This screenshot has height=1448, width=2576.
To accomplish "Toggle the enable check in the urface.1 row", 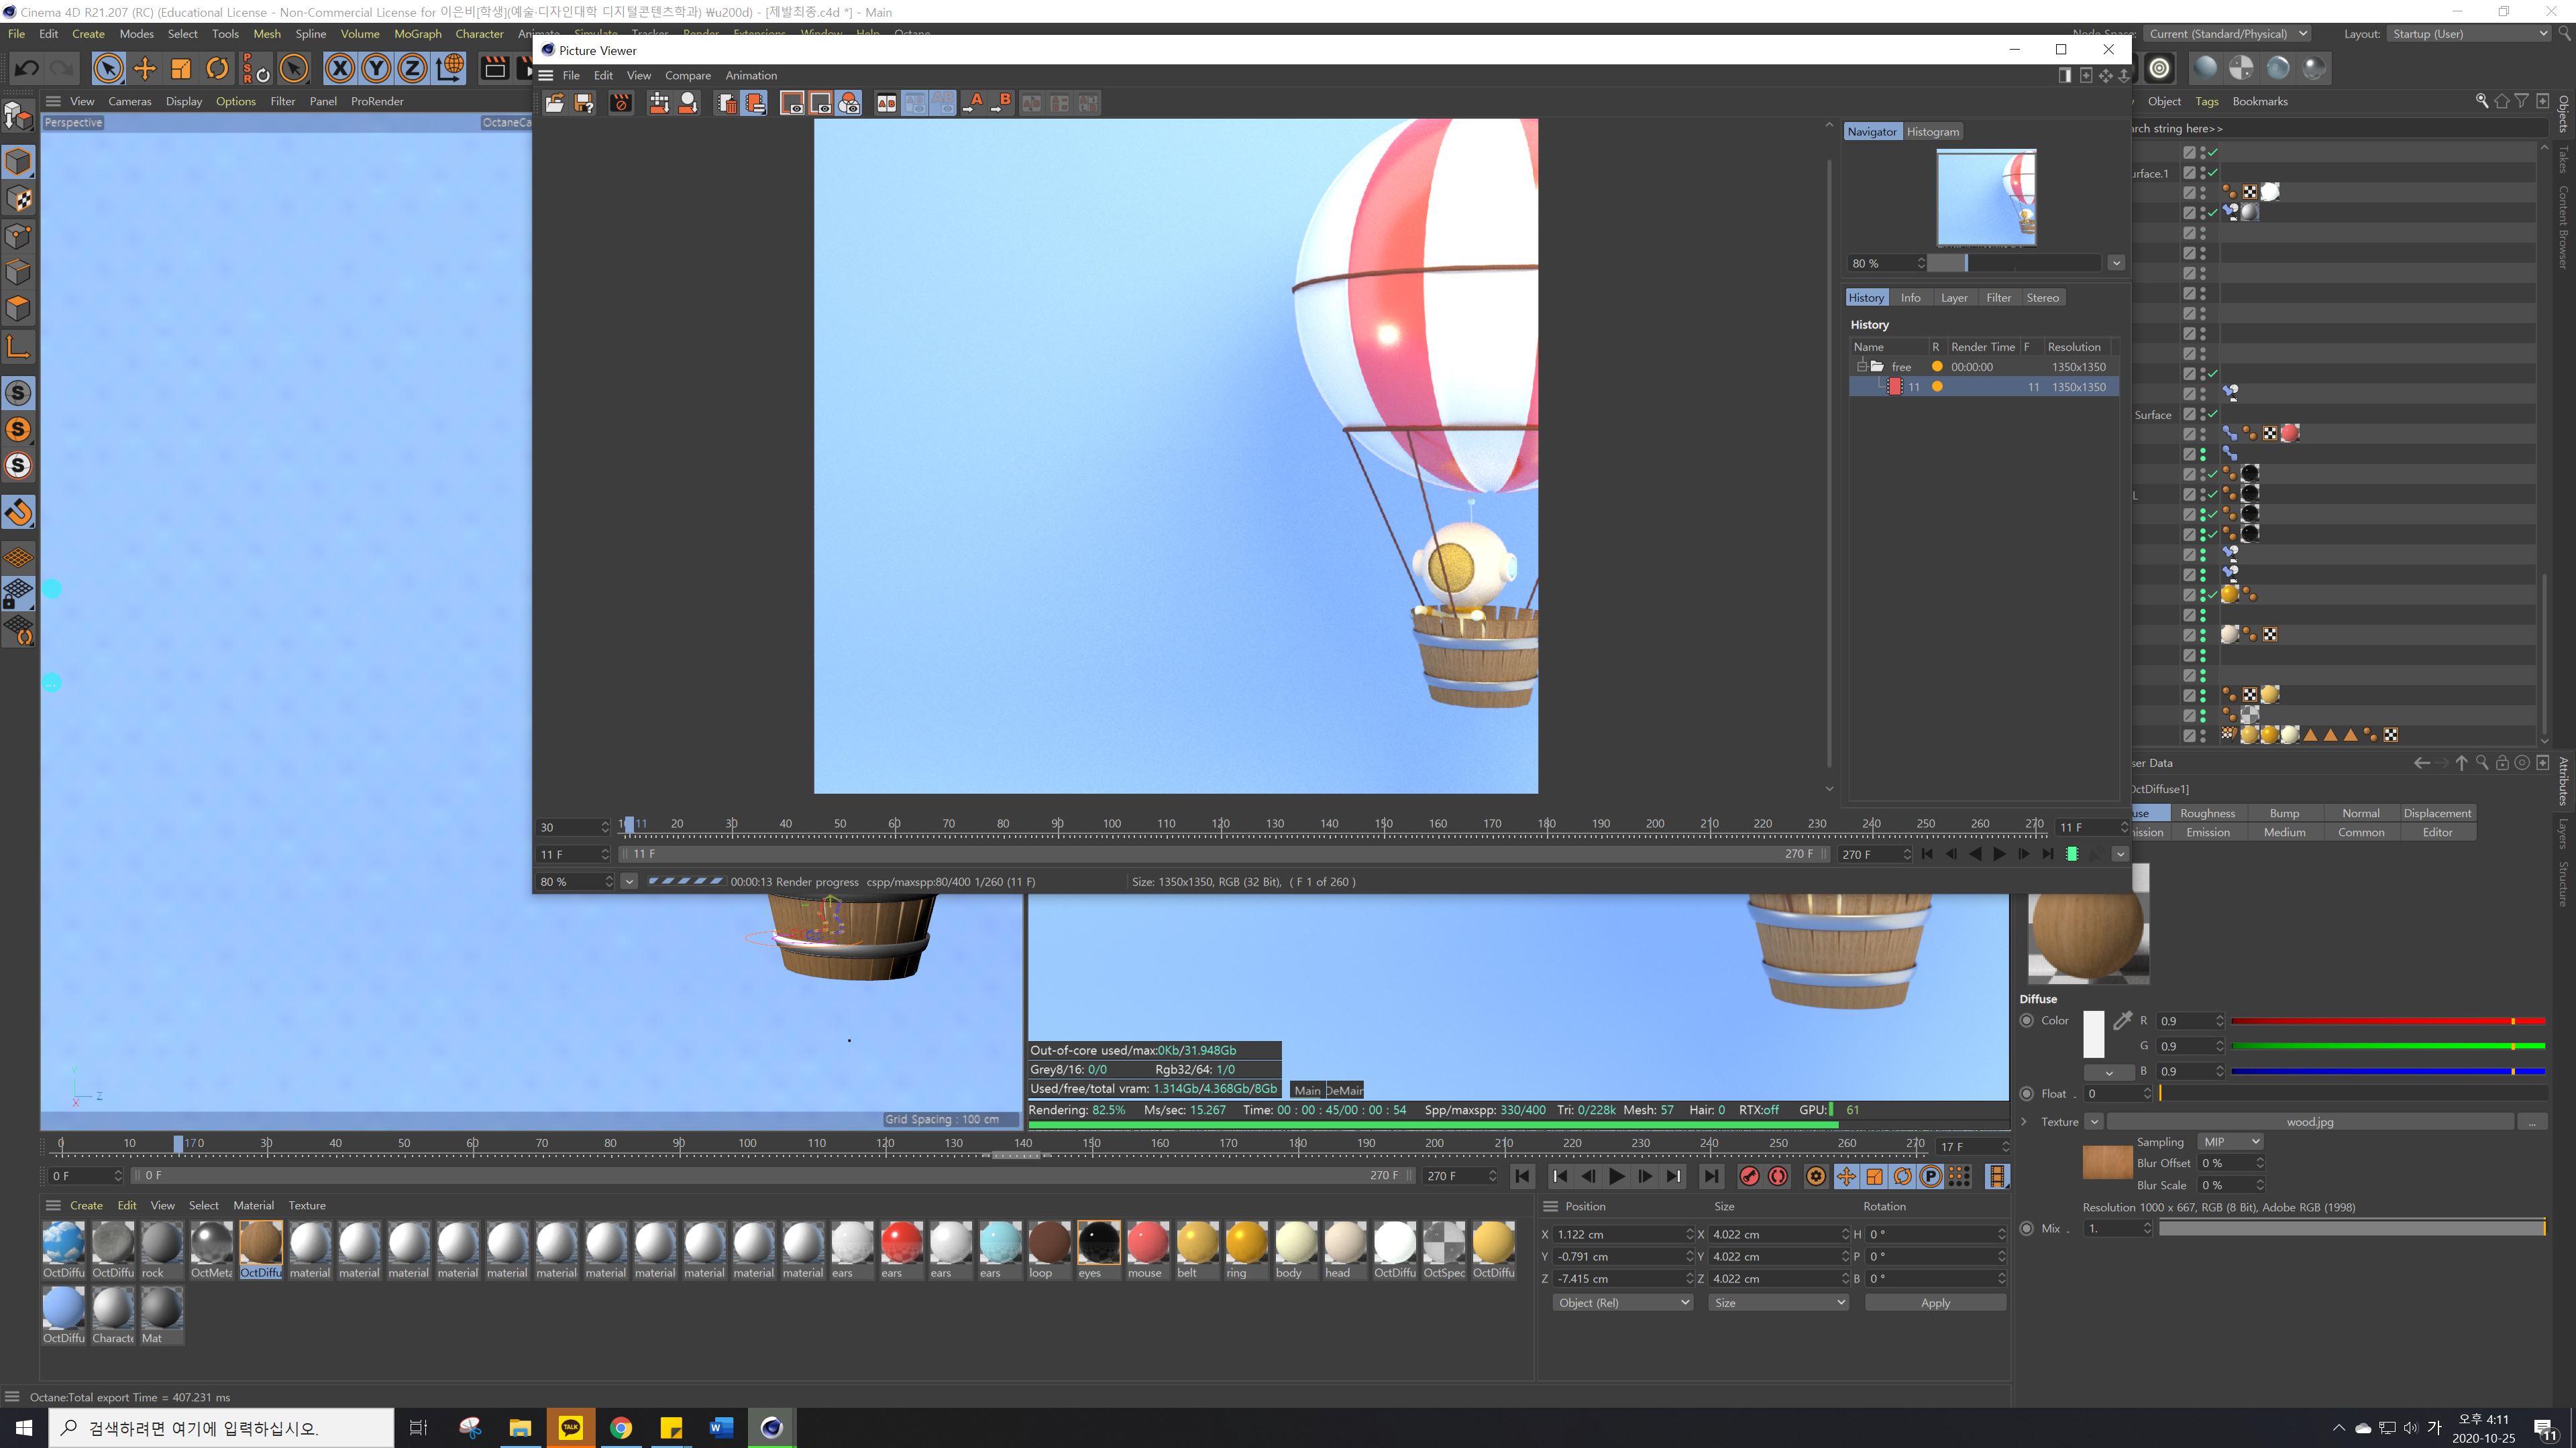I will [2213, 173].
